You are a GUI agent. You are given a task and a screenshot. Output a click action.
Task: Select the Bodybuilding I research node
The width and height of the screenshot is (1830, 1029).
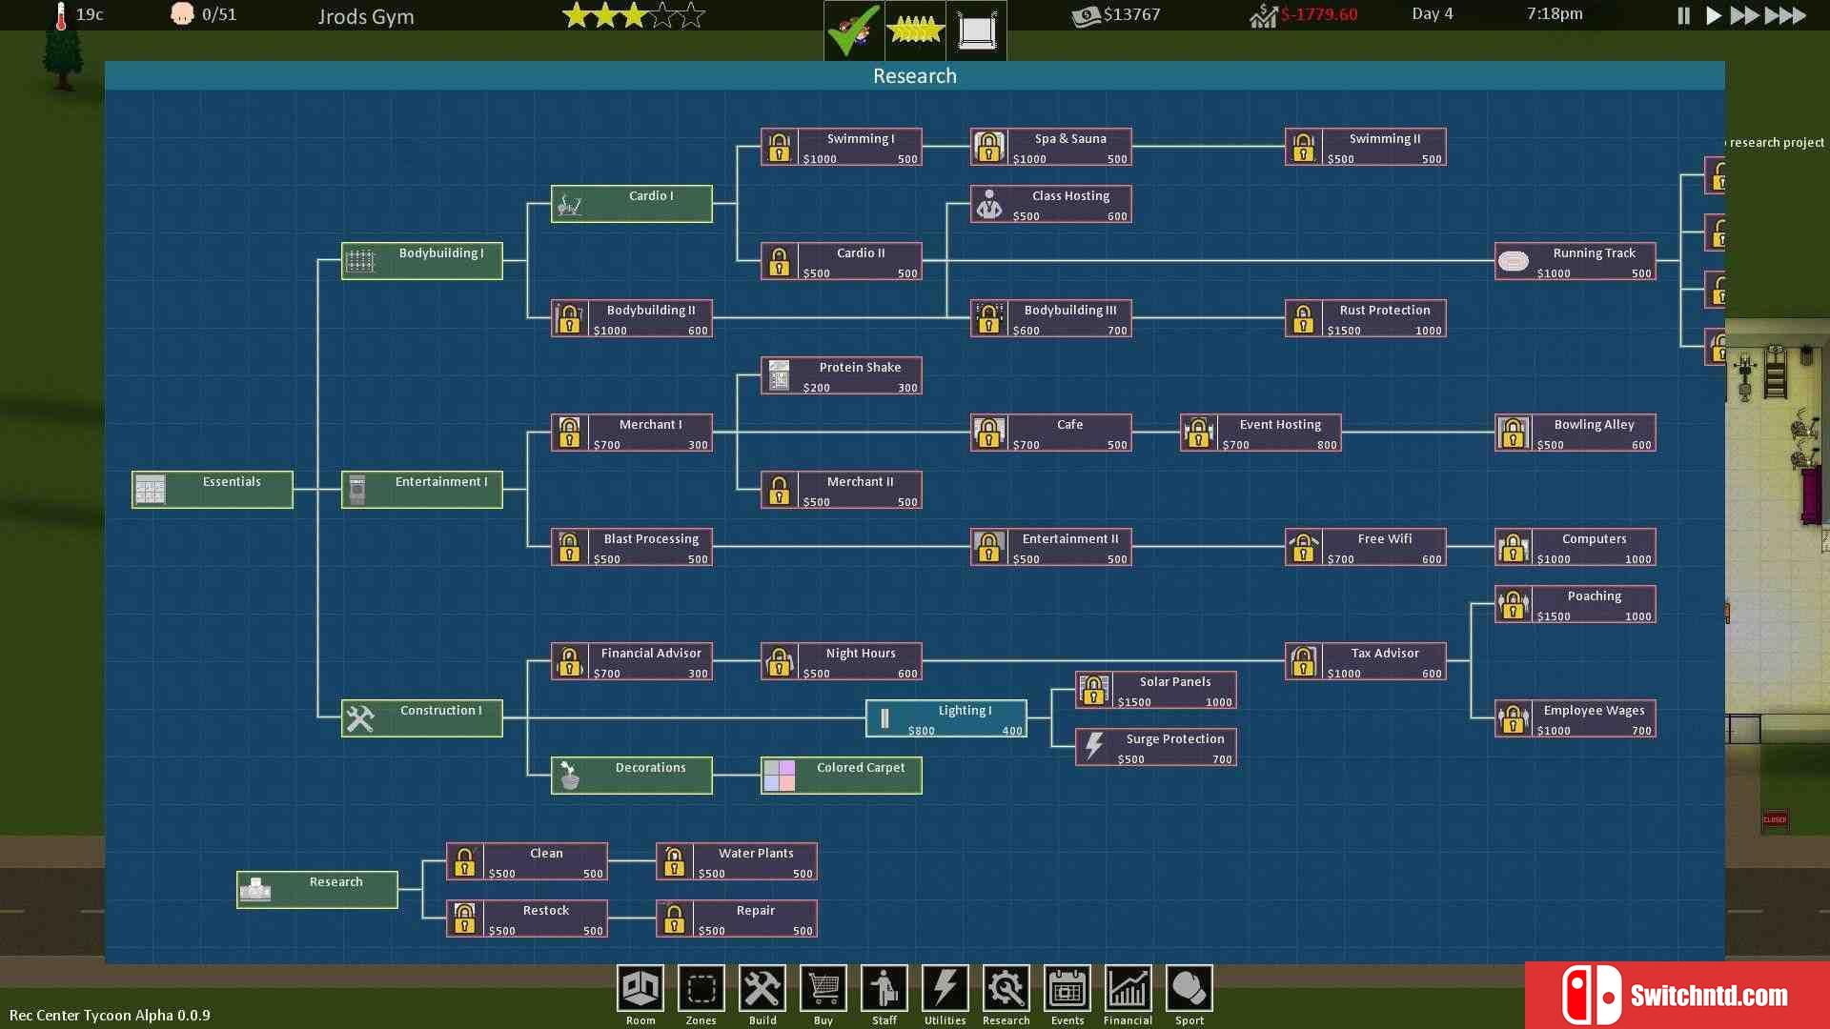click(421, 261)
